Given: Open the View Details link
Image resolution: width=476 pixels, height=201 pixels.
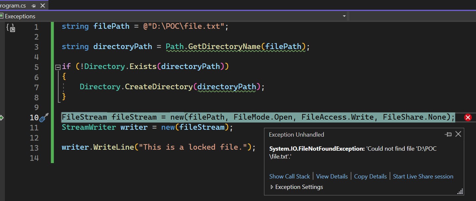Looking at the screenshot, I should coord(332,176).
